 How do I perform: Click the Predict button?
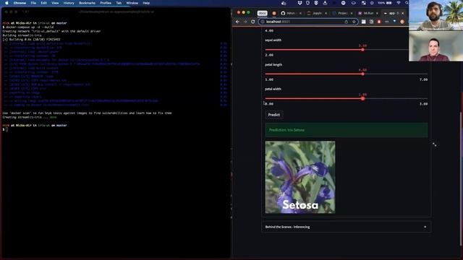[x=273, y=115]
